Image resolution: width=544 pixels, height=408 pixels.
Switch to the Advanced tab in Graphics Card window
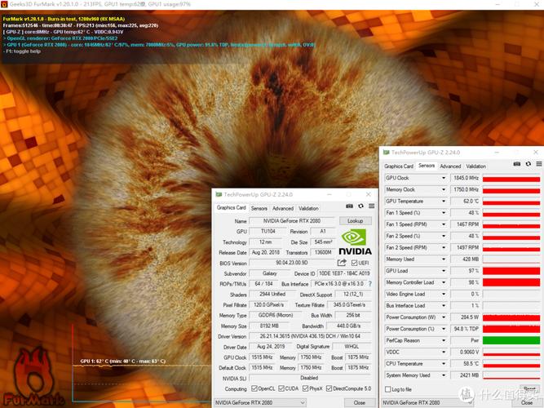283,208
